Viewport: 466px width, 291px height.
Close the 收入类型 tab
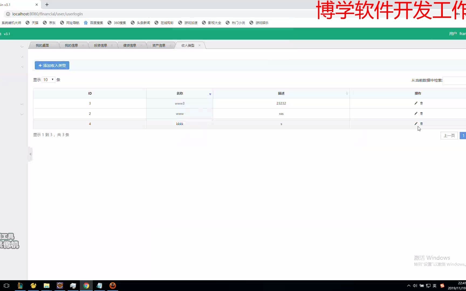(x=199, y=45)
